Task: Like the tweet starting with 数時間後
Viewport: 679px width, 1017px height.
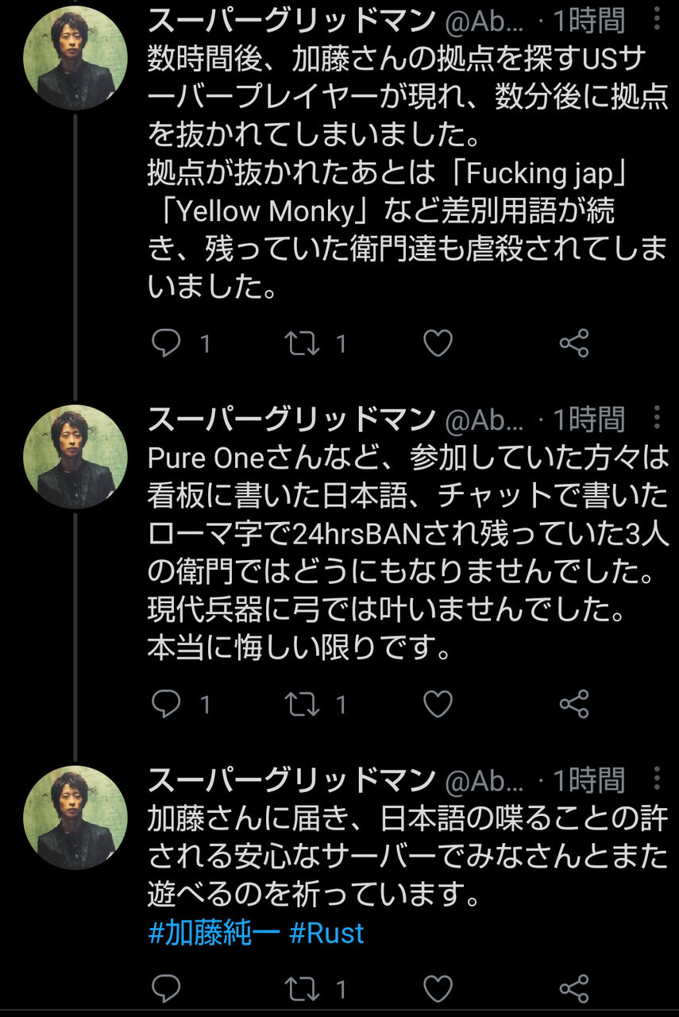Action: click(x=438, y=343)
